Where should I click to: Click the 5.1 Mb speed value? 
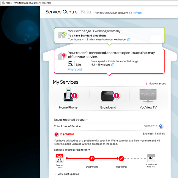point(74,64)
